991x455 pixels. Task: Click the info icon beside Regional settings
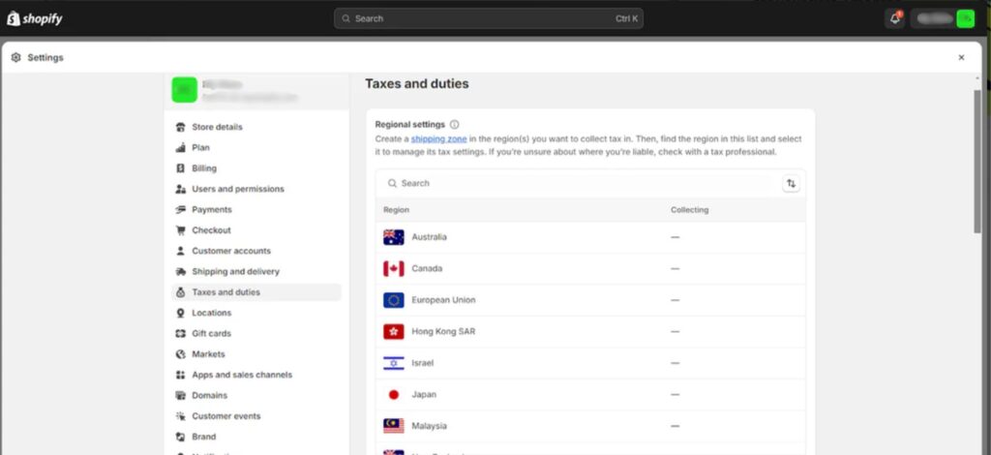point(455,125)
